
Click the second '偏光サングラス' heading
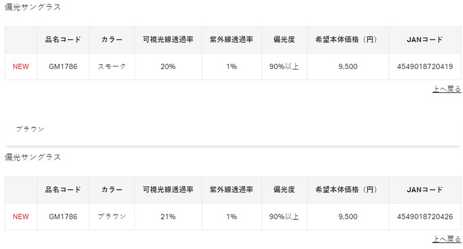point(32,157)
